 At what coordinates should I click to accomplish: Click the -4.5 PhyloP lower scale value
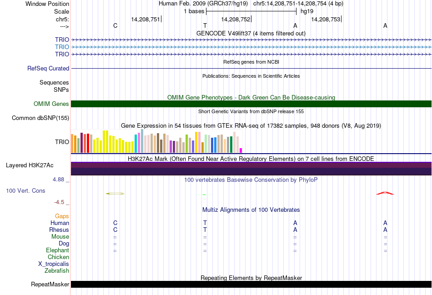59,202
